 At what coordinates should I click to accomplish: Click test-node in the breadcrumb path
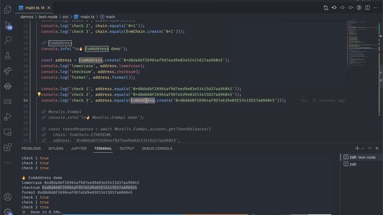tap(48, 17)
